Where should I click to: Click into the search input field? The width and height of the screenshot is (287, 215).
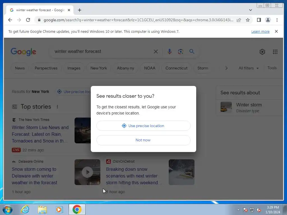point(103,52)
